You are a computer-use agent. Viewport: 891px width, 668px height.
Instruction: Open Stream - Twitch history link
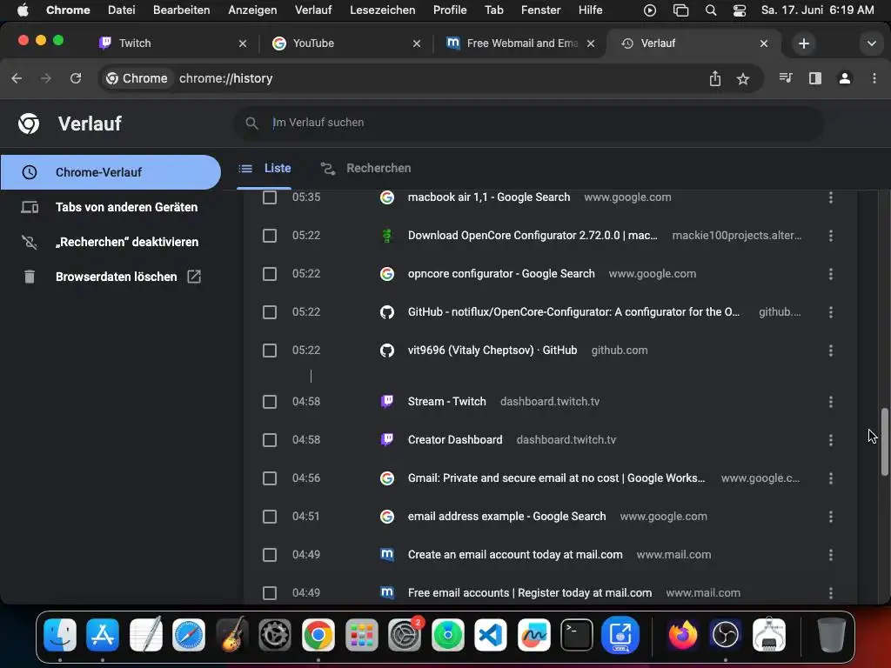446,402
